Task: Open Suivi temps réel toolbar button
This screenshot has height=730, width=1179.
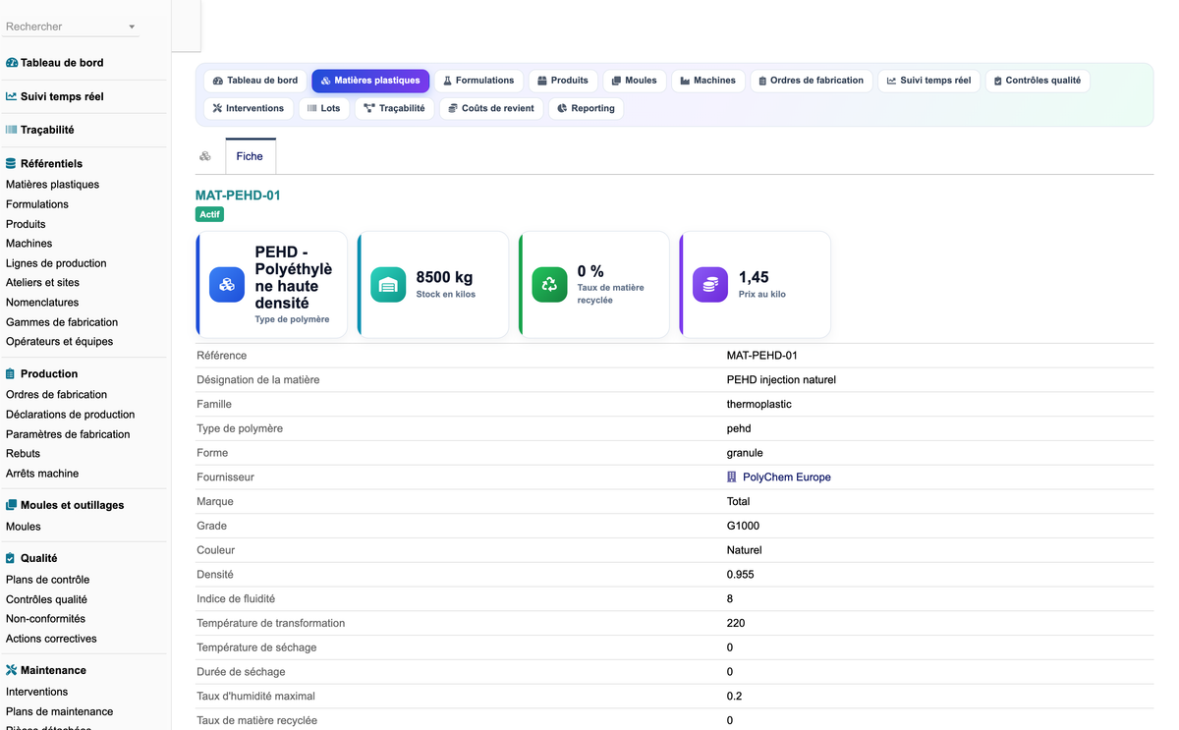Action: coord(928,81)
